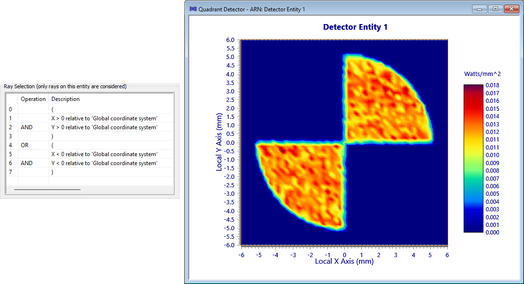The width and height of the screenshot is (524, 284).
Task: Minimize the Quadrant Detector window
Action: [x=479, y=9]
